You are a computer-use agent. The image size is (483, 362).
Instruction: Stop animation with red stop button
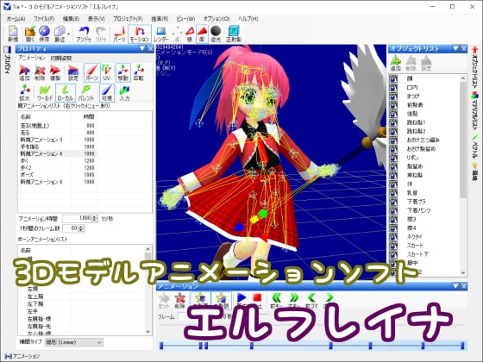coord(257,298)
